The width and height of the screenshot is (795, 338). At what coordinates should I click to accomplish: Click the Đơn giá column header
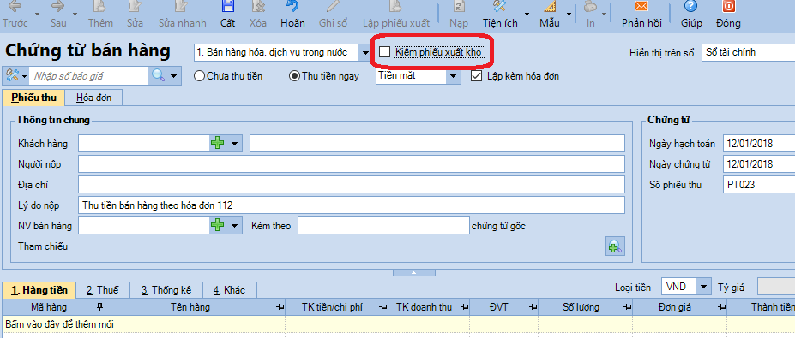(x=680, y=306)
